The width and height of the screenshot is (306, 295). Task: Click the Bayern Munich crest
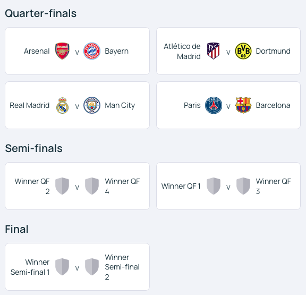click(92, 51)
